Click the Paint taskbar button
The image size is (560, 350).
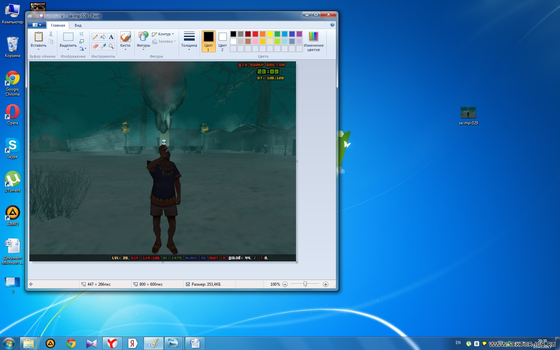[153, 343]
